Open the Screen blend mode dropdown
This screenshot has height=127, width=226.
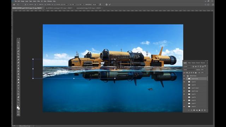point(189,70)
